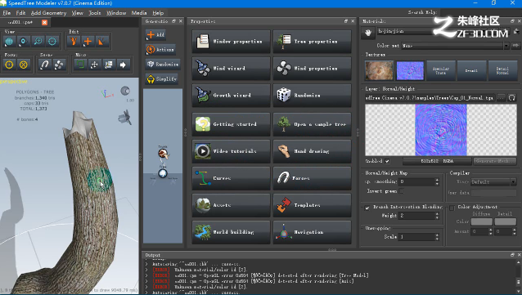This screenshot has width=522, height=295.
Task: Select the bark diffuse texture thumbnail
Action: click(x=379, y=70)
